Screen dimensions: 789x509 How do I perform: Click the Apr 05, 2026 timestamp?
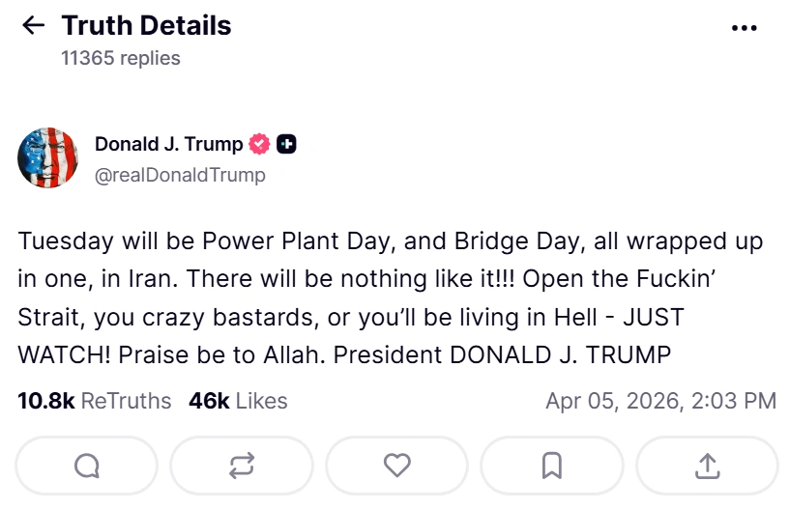click(x=660, y=400)
